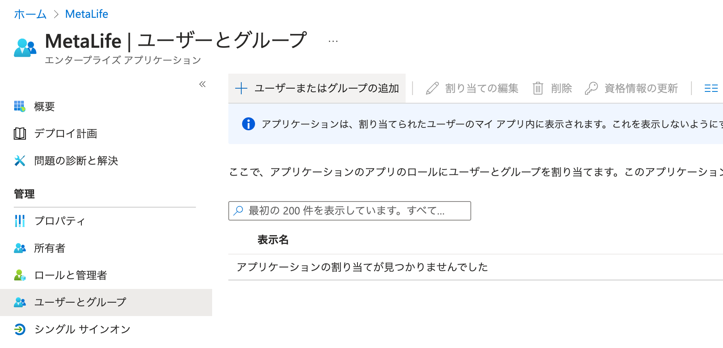Click the シングル サインオン arrow icon
Screen dimensions: 723x348
click(x=20, y=329)
